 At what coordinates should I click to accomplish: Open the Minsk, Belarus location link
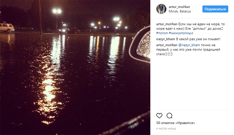(180, 11)
